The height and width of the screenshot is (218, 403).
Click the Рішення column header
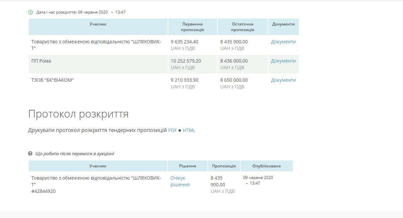(x=188, y=166)
